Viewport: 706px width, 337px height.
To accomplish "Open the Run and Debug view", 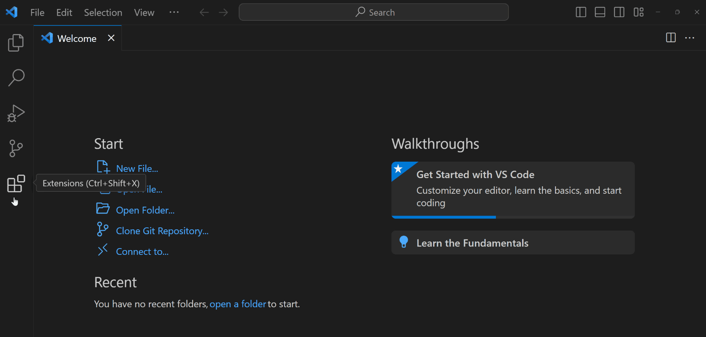I will click(16, 113).
